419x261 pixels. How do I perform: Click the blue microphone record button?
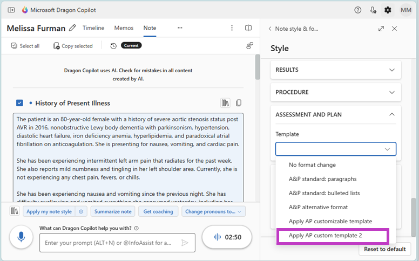click(x=22, y=237)
